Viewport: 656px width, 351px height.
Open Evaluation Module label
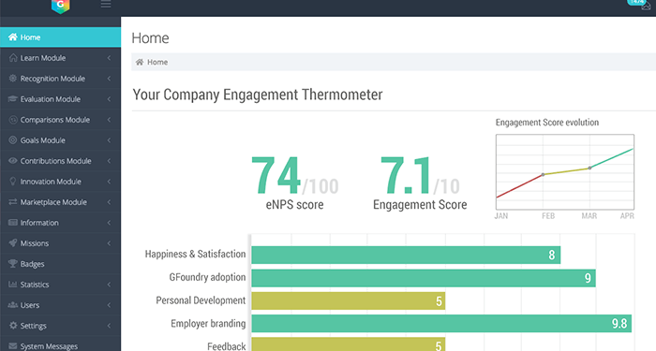pos(51,99)
